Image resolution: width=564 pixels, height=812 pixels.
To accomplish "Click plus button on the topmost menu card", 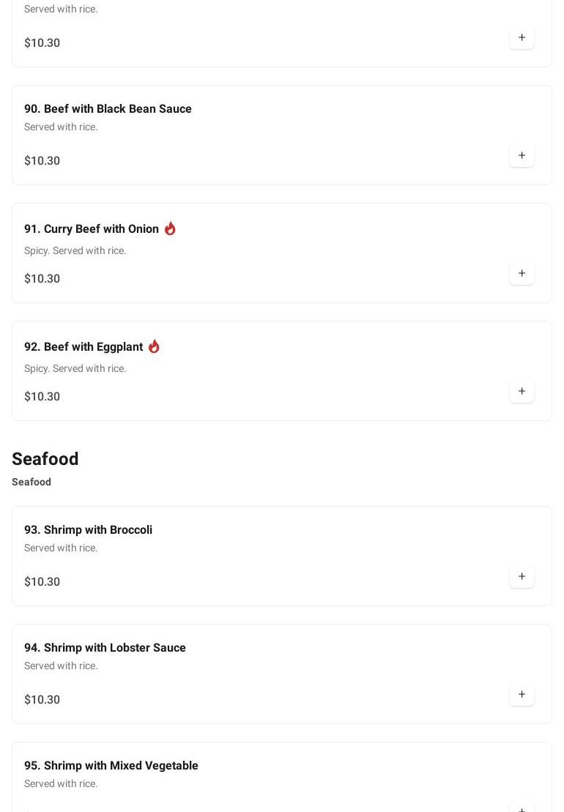I will (x=522, y=38).
